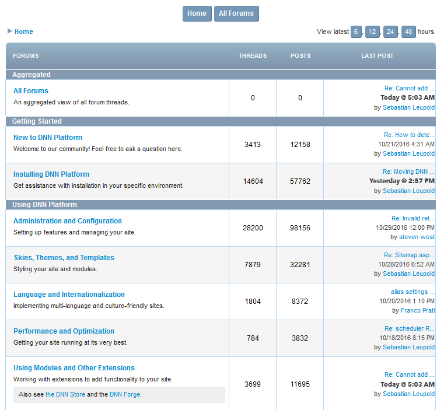Click the Using DNN Platform group header
444x410 pixels.
click(x=221, y=205)
